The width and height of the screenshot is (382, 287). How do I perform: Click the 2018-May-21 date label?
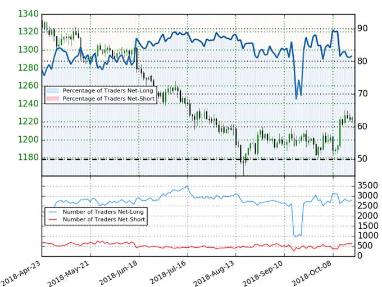tap(69, 274)
